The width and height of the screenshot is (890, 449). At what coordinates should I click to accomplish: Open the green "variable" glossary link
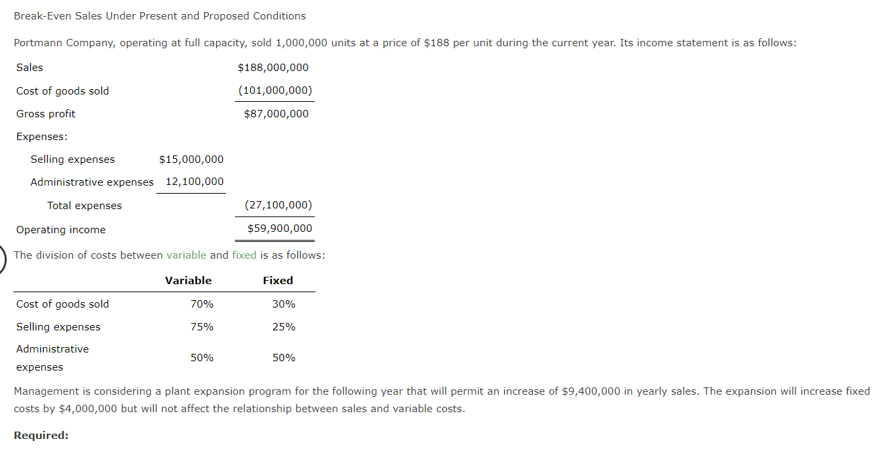point(186,255)
